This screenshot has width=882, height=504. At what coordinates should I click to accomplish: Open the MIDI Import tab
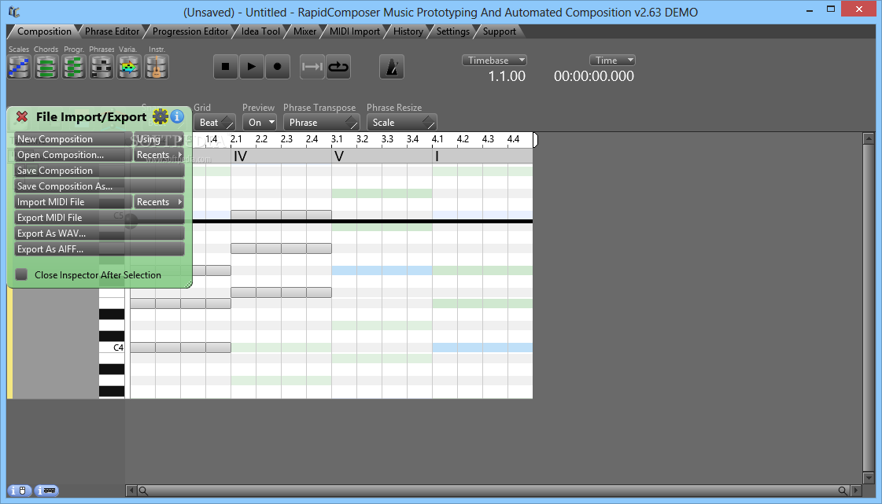click(354, 31)
